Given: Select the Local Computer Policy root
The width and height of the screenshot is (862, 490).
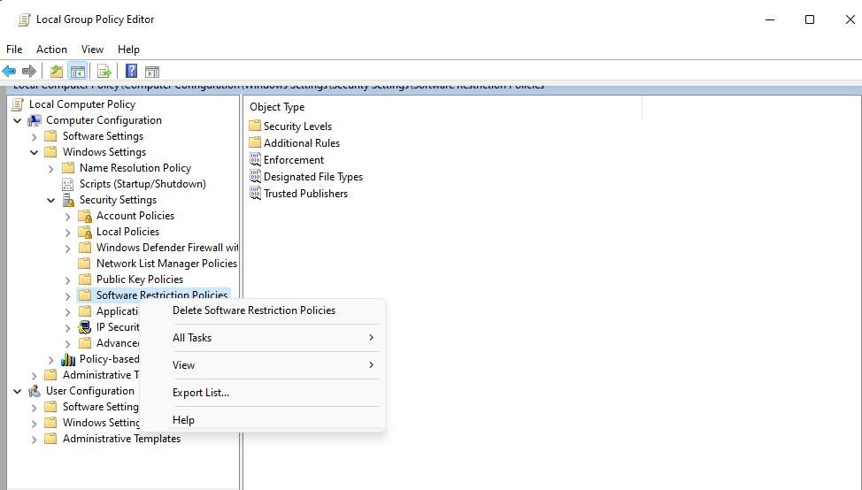Looking at the screenshot, I should click(x=82, y=104).
